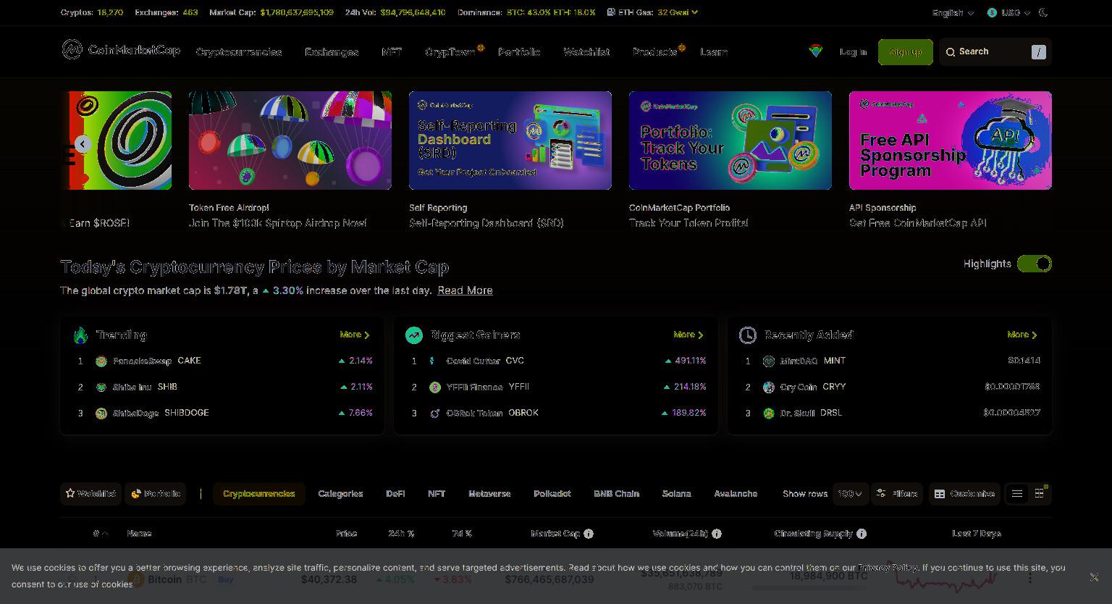The height and width of the screenshot is (604, 1112).
Task: Open OBRok Token coin icon
Action: 435,414
